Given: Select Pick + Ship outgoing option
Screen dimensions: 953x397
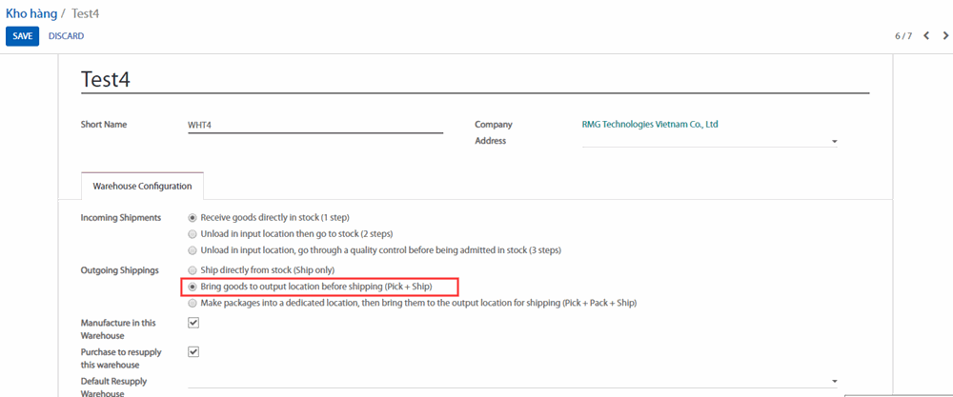Looking at the screenshot, I should tap(193, 287).
